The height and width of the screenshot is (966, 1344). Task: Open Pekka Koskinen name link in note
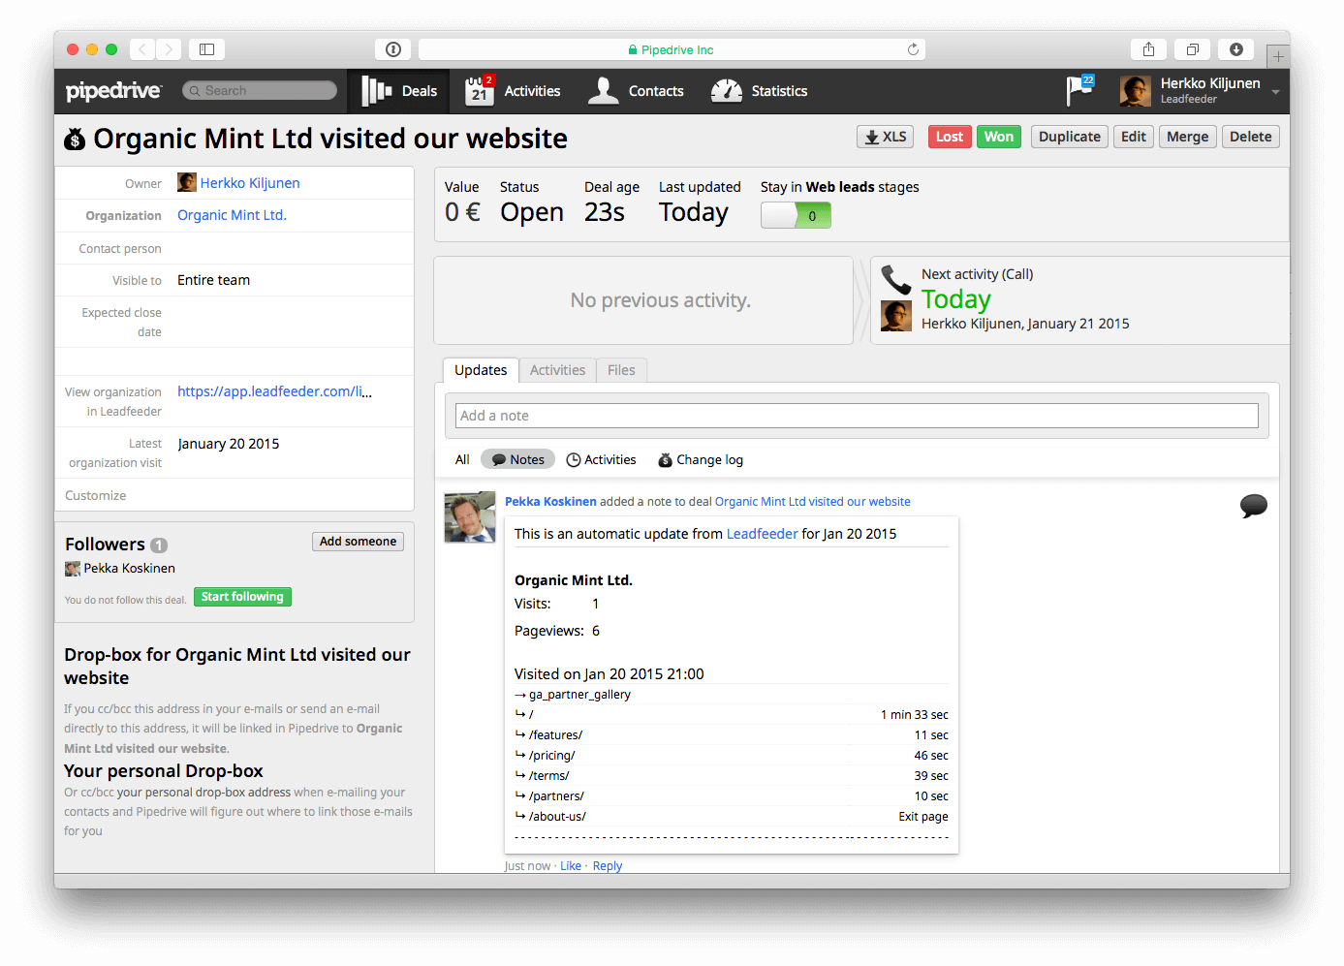pos(550,502)
